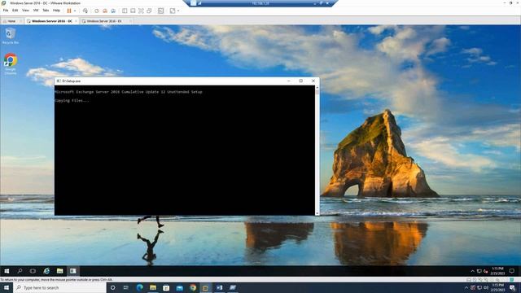521x293 pixels.
Task: Click the 'Copying Files...' console text
Action: pyautogui.click(x=72, y=100)
